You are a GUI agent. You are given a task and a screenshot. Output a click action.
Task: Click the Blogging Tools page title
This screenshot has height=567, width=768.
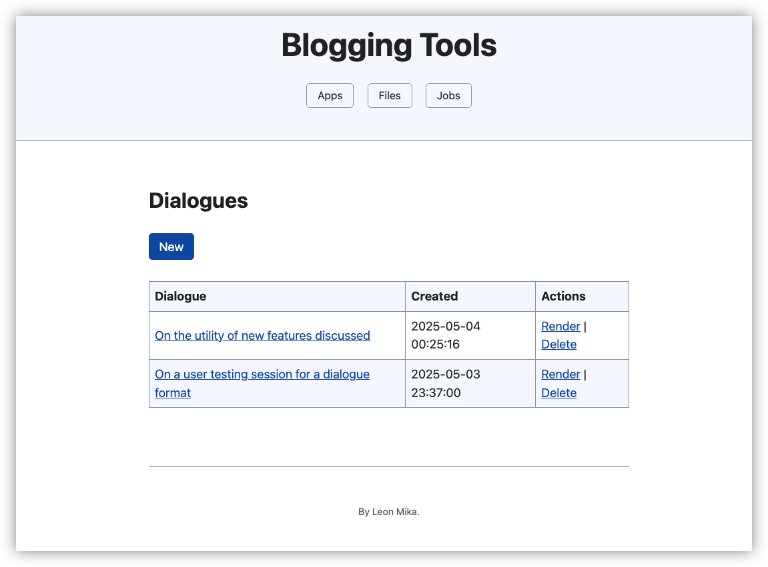[x=389, y=45]
